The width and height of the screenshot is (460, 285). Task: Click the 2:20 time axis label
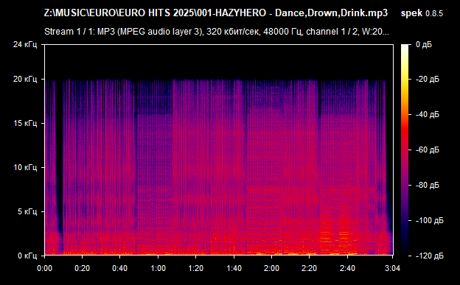pyautogui.click(x=309, y=268)
